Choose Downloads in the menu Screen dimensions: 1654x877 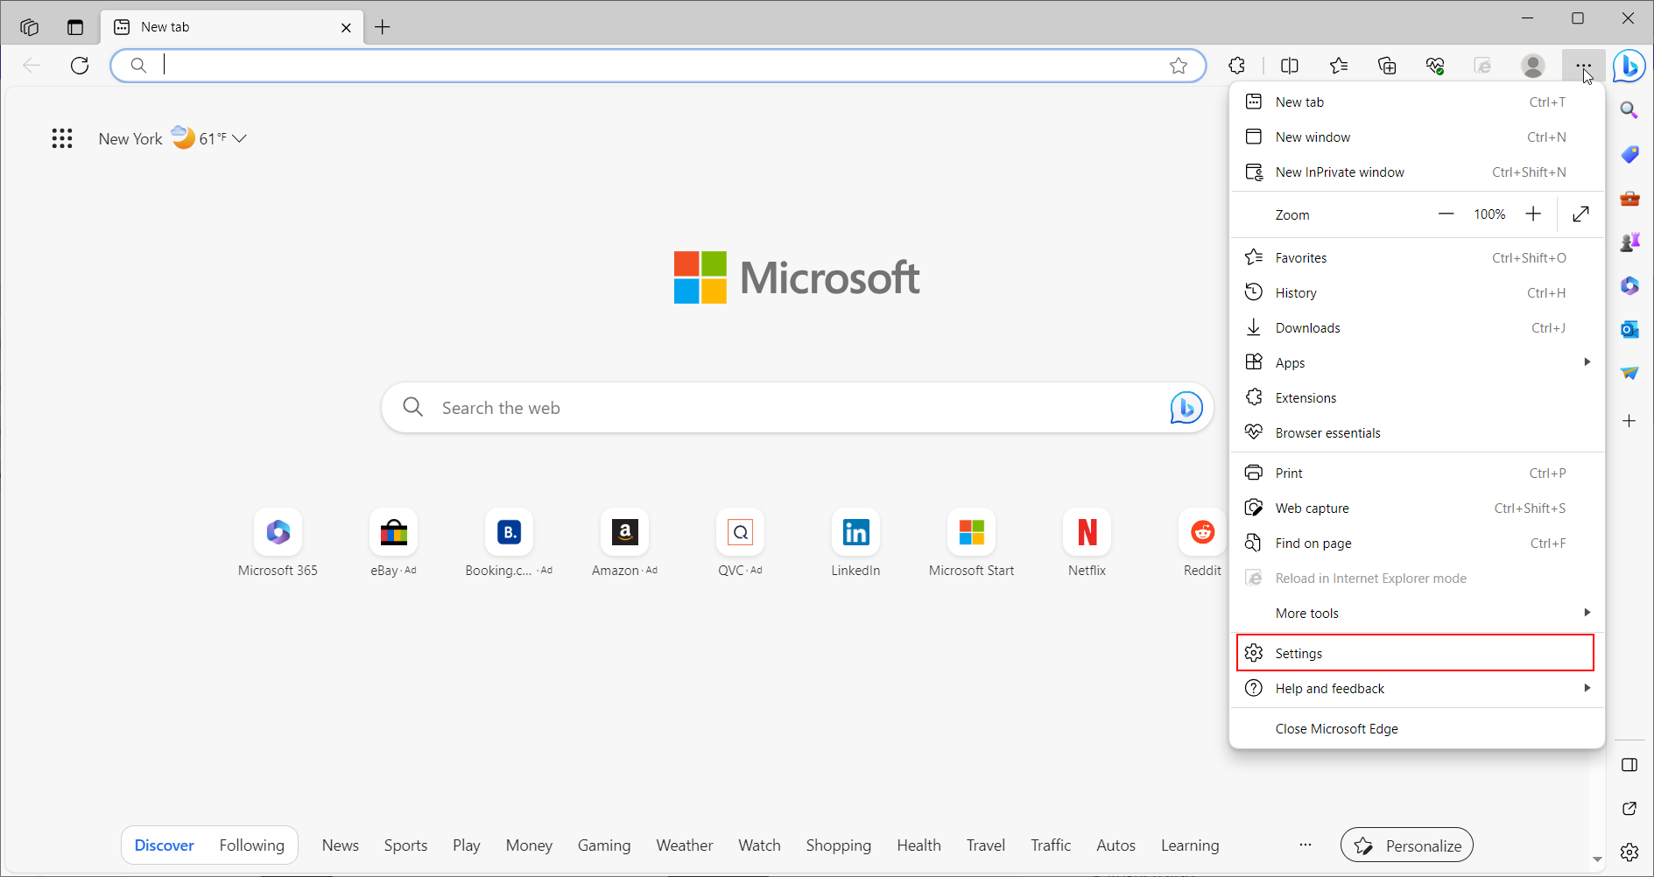(1307, 328)
